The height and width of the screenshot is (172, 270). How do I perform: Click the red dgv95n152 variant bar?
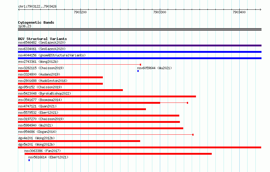(x=70, y=90)
